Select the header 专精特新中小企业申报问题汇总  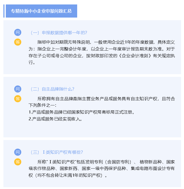(x=41, y=11)
